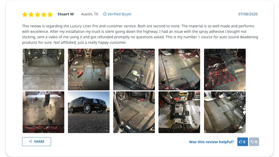279x157 pixels.
Task: Click the Share button
Action: [36, 142]
